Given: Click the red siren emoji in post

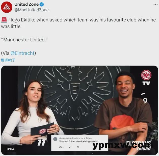Looking at the screenshot, I should pos(4,20).
